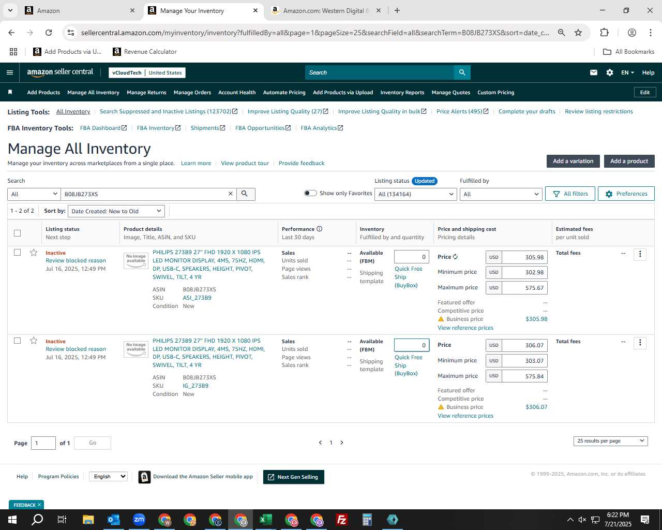Click the bookmark flag icon in nav bar
Image resolution: width=662 pixels, height=530 pixels.
(10, 92)
